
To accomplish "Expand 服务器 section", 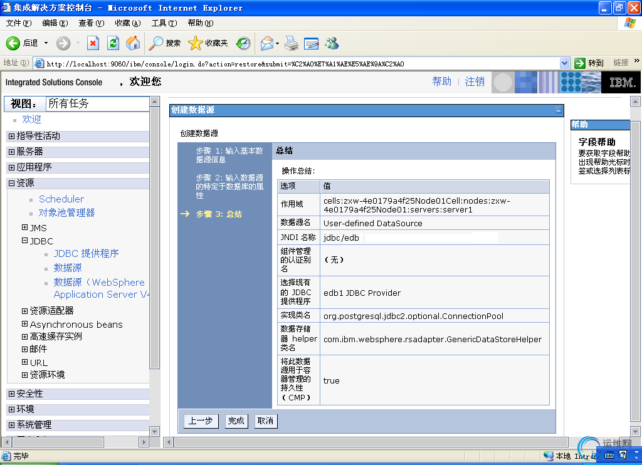I will click(x=11, y=152).
